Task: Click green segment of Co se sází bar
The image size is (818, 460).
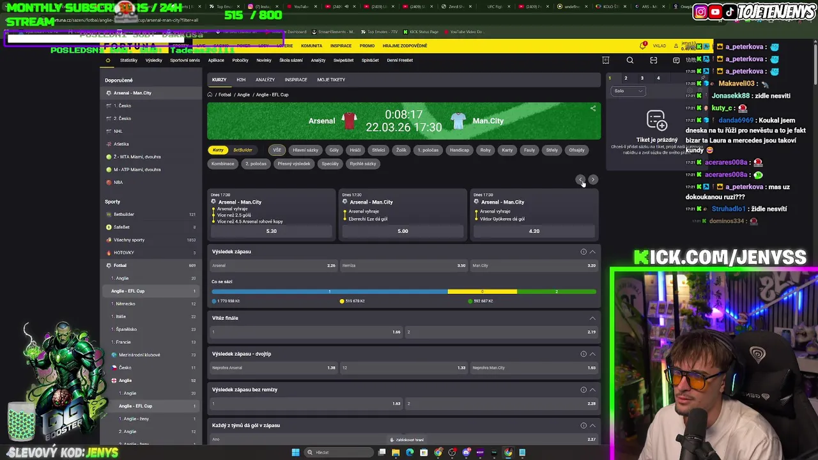Action: (556, 291)
